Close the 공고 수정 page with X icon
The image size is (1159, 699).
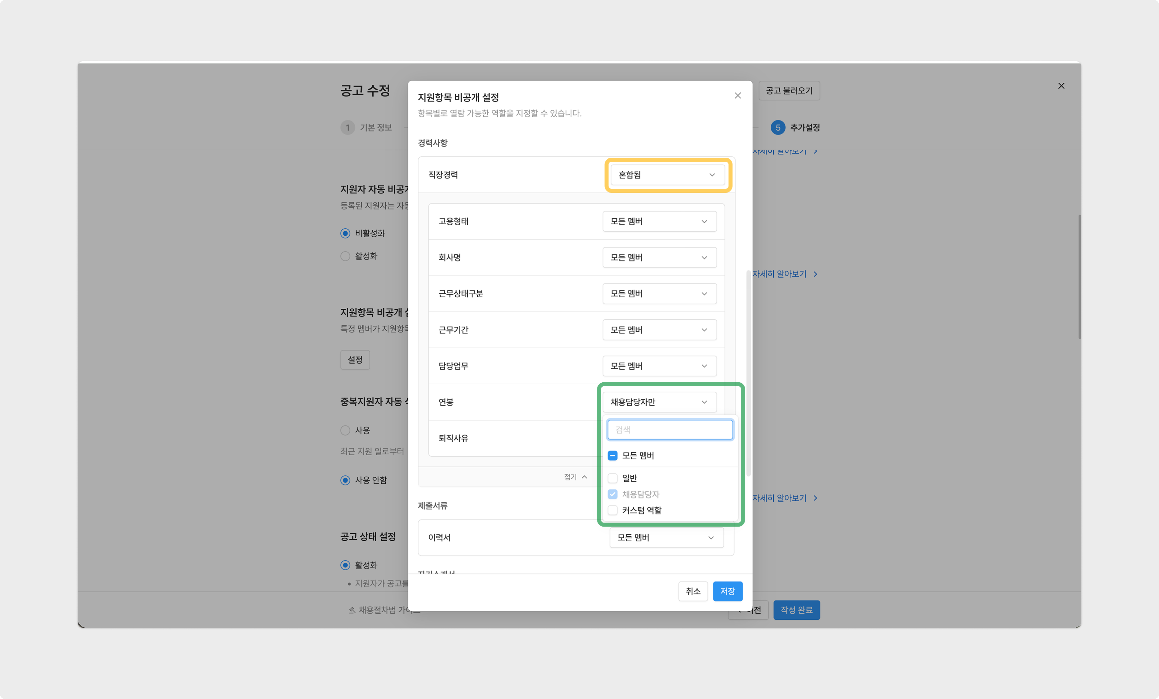click(1061, 86)
